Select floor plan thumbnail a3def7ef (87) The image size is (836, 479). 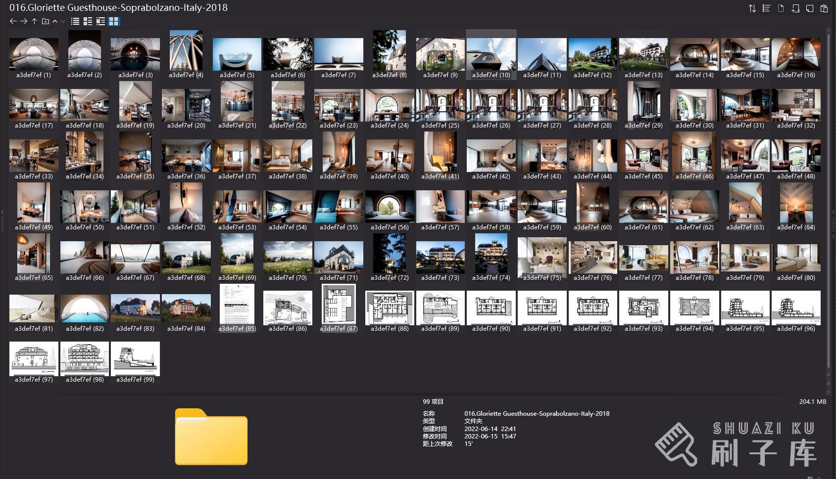click(x=339, y=308)
